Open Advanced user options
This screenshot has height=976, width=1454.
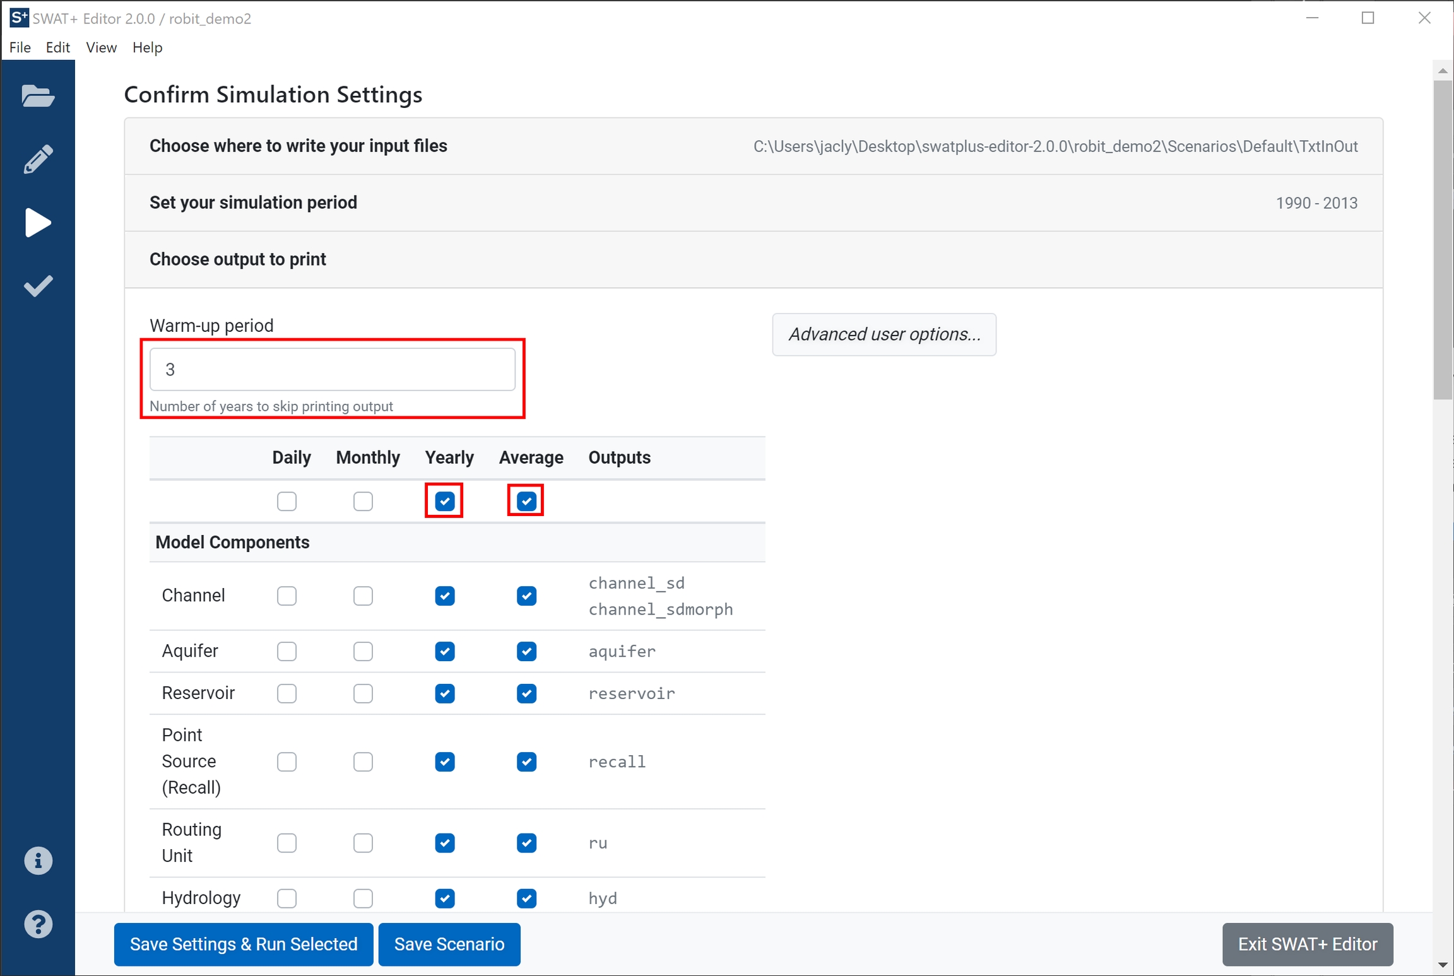point(884,334)
